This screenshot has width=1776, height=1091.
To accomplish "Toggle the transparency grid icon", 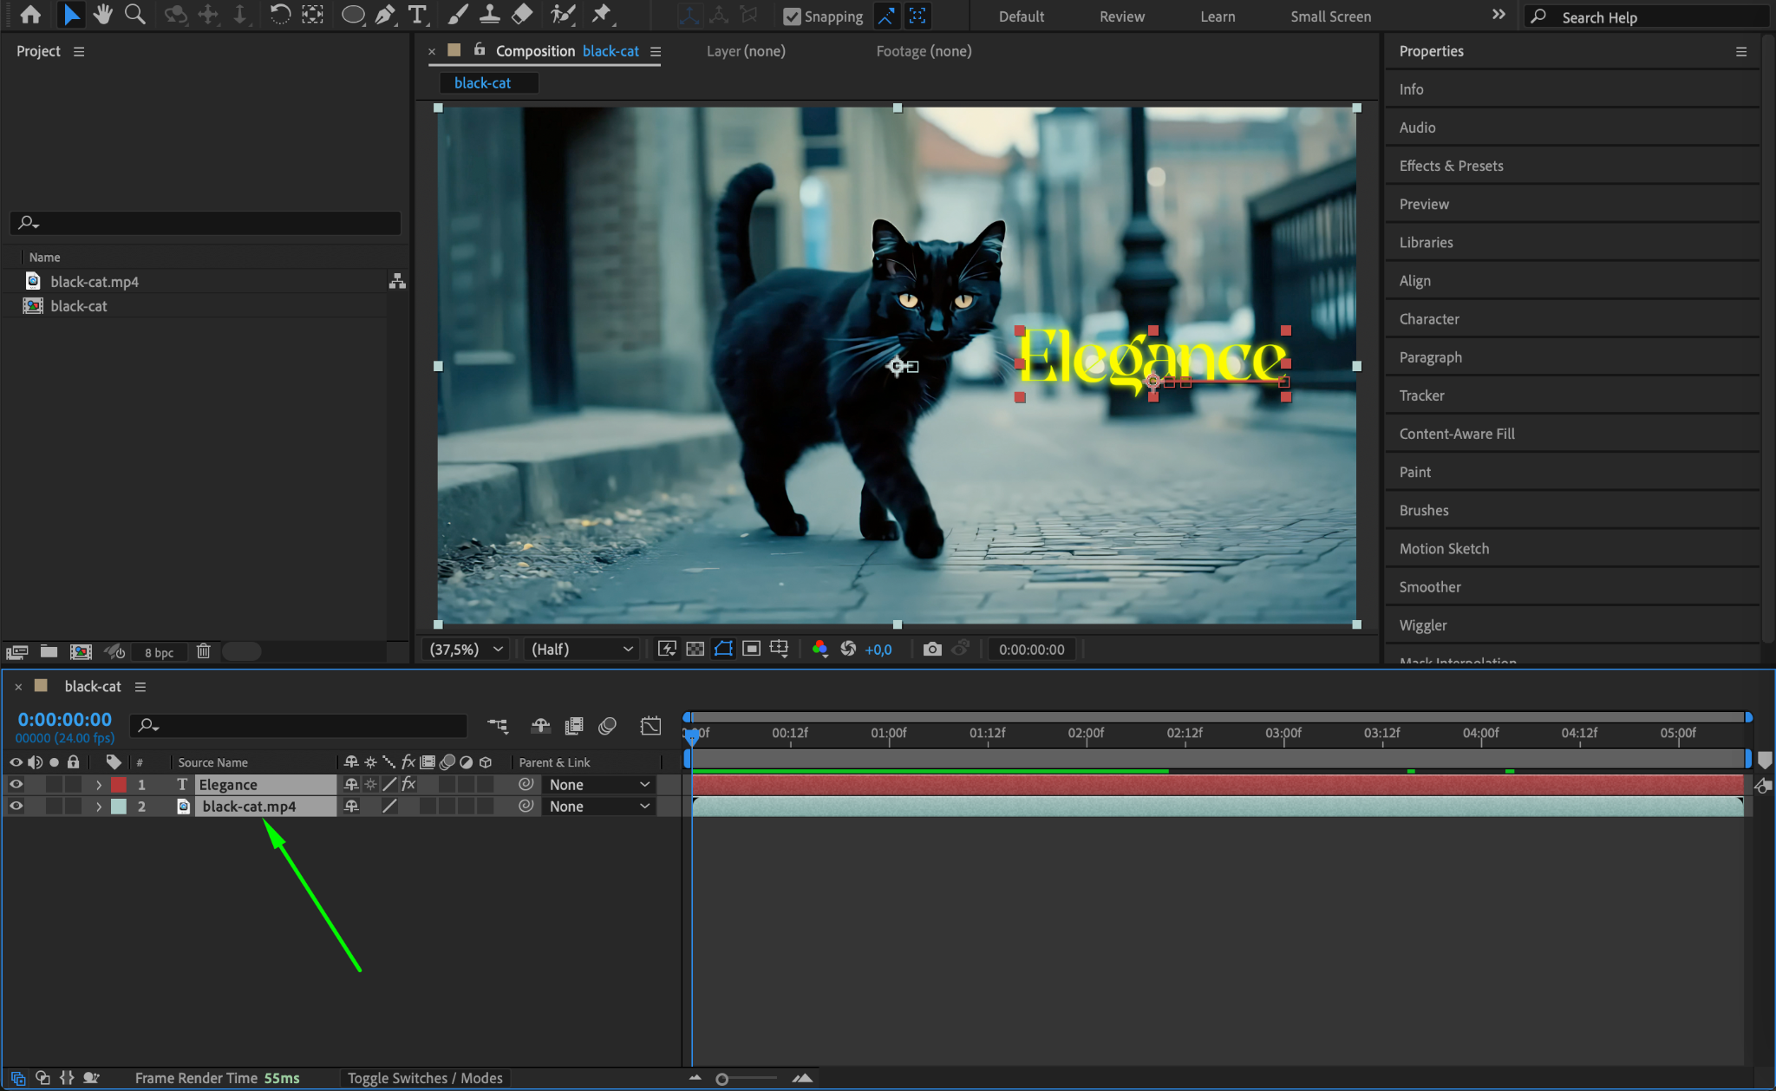I will [x=695, y=649].
